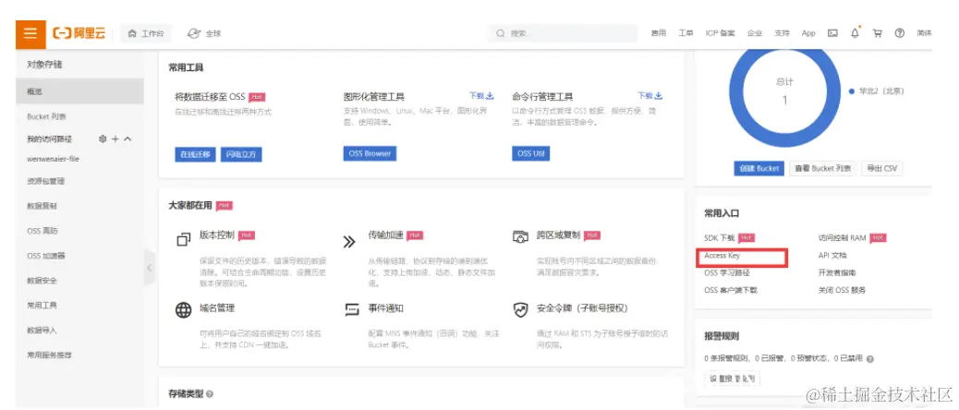Open 事件通知 message icon
This screenshot has height=410, width=959.
[352, 309]
